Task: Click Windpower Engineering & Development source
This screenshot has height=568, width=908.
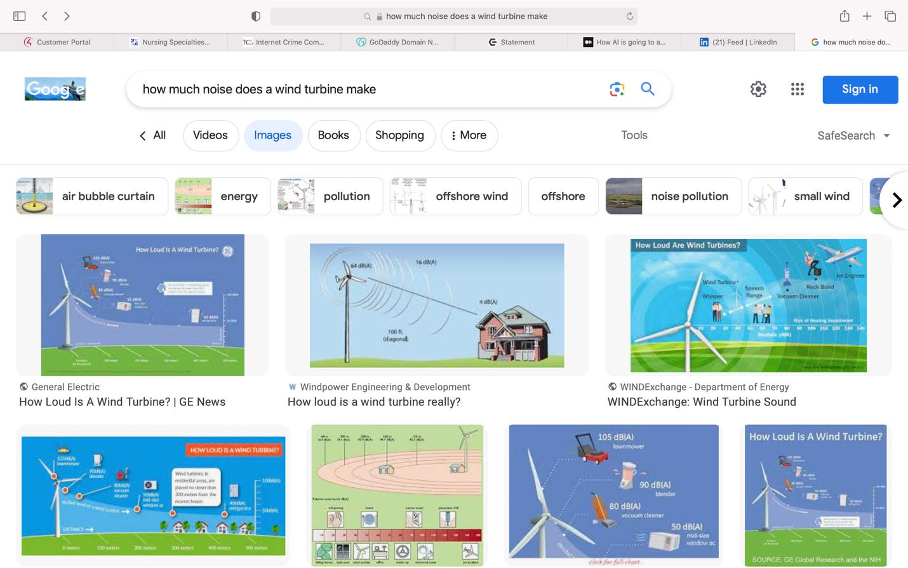Action: [385, 387]
